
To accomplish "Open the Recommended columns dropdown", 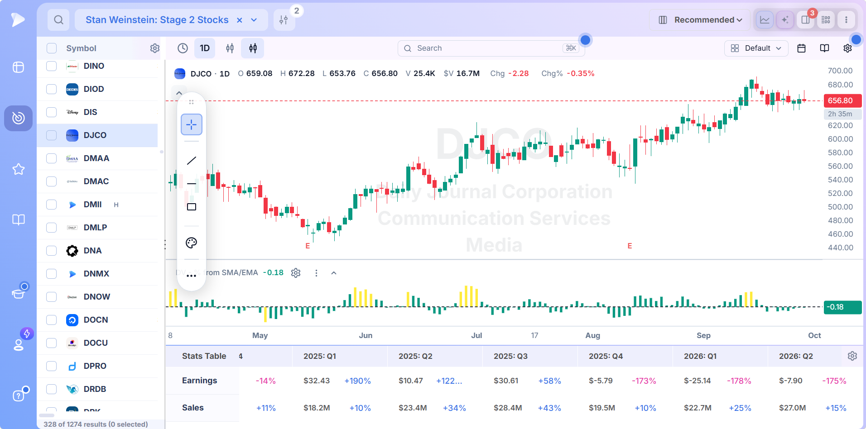I will [700, 20].
